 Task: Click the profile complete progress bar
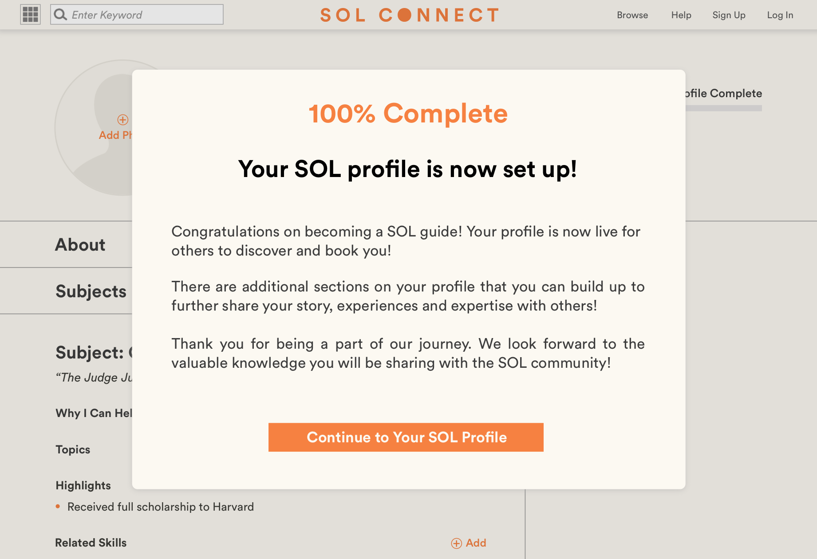point(724,108)
